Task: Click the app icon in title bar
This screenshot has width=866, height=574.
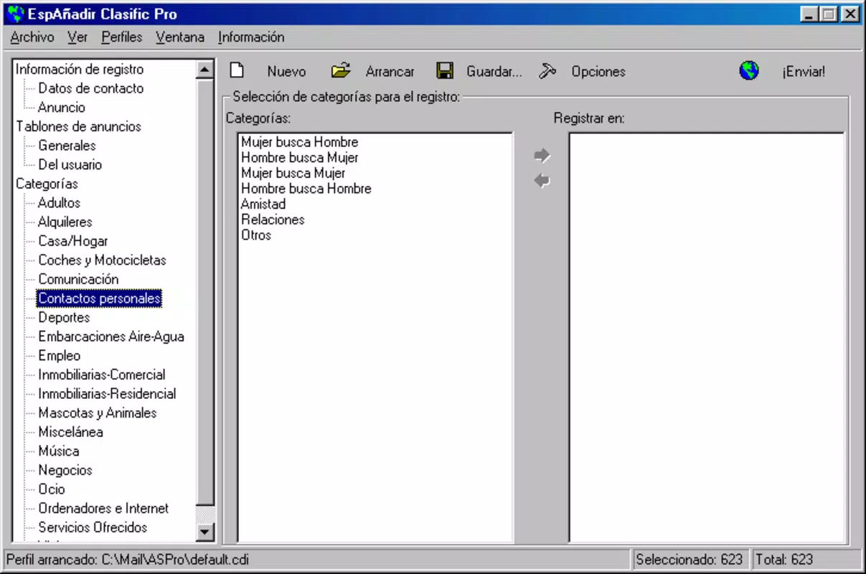Action: tap(14, 14)
